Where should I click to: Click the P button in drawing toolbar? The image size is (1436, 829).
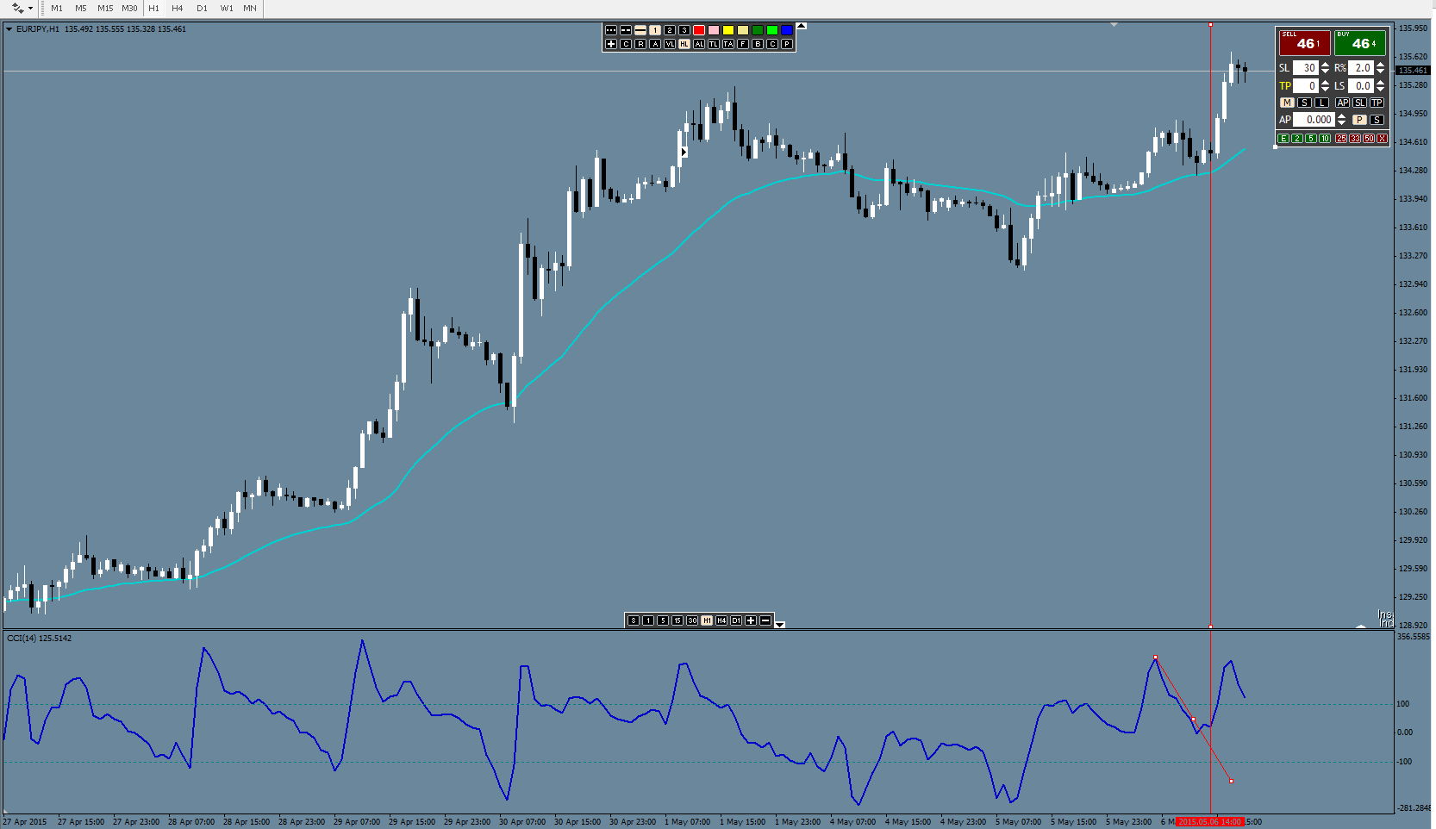[787, 44]
